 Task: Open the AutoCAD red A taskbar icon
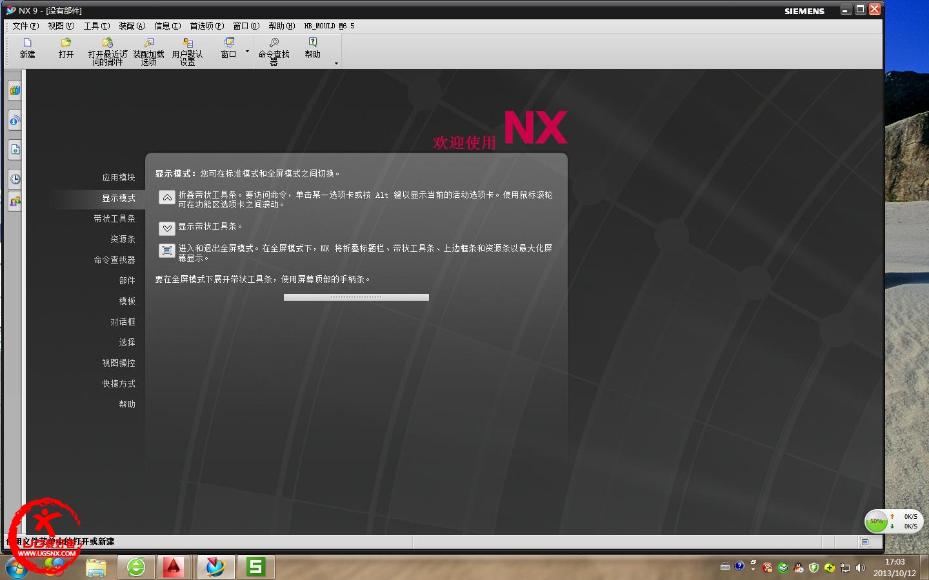click(x=173, y=568)
